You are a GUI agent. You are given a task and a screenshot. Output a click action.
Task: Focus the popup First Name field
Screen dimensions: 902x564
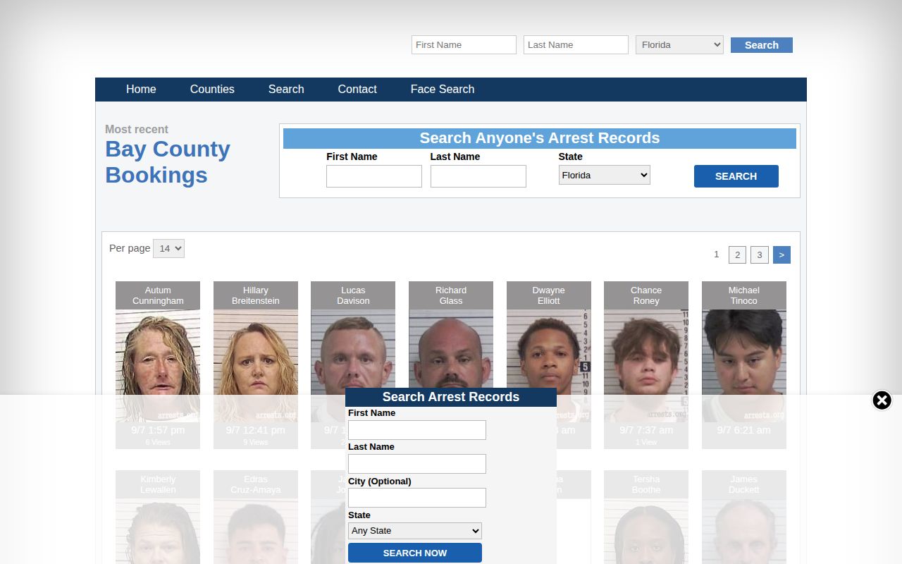pos(417,430)
